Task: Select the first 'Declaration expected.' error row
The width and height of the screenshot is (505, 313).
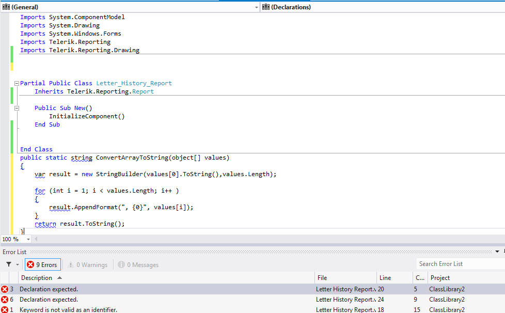Action: pyautogui.click(x=155, y=289)
